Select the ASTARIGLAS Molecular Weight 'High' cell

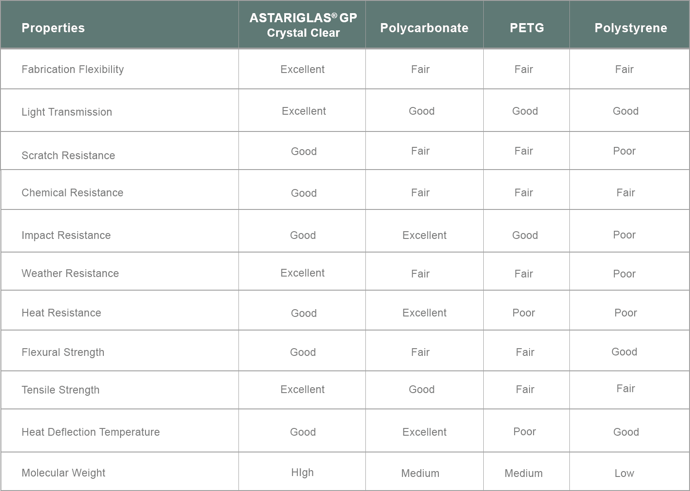302,472
